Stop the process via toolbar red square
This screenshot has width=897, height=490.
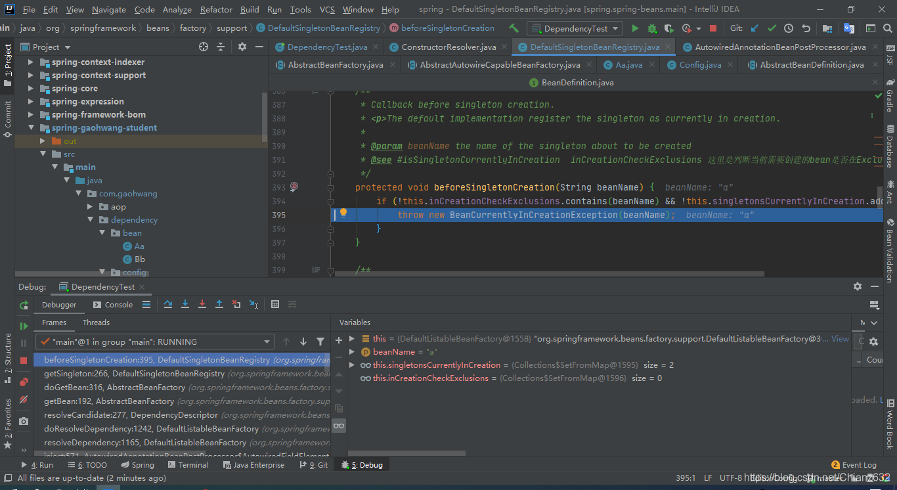click(x=713, y=28)
